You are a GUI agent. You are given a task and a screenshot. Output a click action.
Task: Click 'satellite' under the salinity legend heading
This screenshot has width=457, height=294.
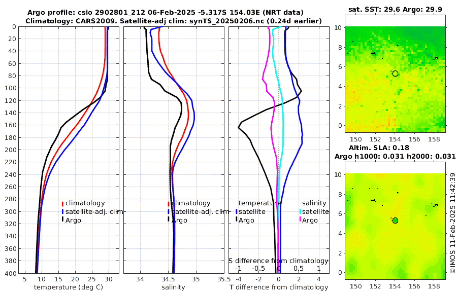tap(316, 211)
